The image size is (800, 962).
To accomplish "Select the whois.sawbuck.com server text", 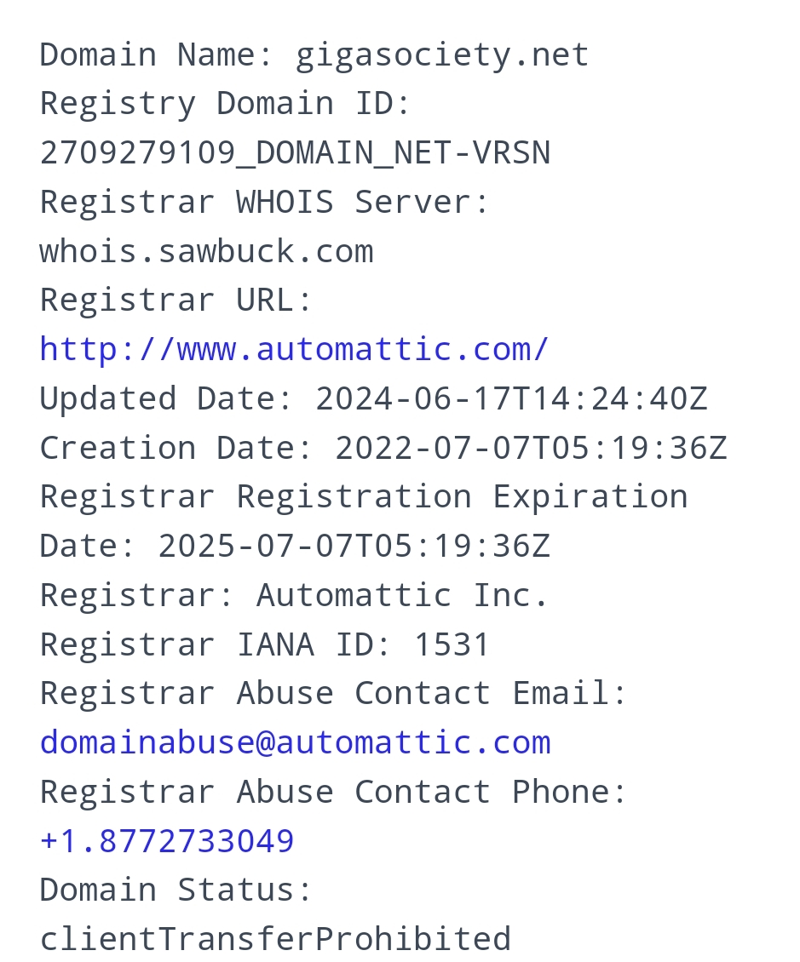I will pos(206,252).
